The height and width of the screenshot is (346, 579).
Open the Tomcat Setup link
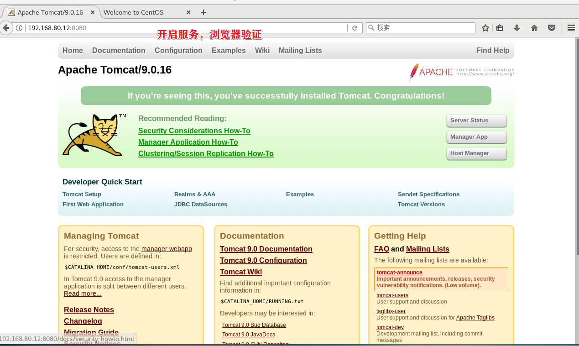[82, 194]
